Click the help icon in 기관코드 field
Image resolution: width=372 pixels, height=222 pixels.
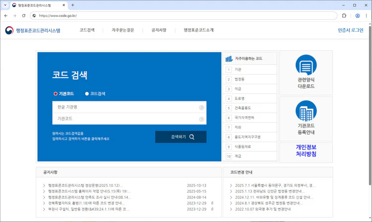[x=201, y=119]
